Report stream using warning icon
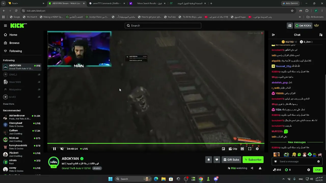The height and width of the screenshot is (183, 326). coord(260,168)
